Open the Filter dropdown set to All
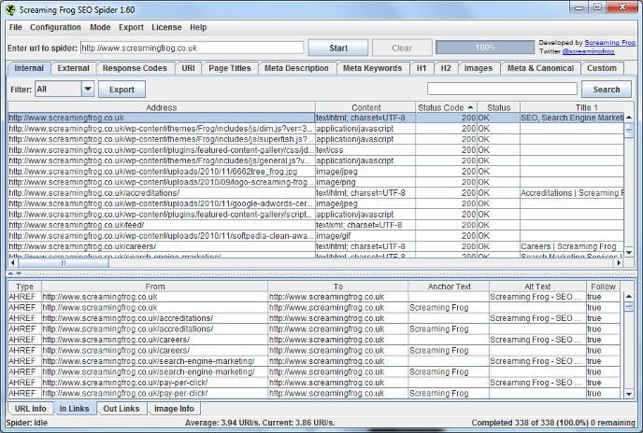This screenshot has height=433, width=643. point(88,90)
